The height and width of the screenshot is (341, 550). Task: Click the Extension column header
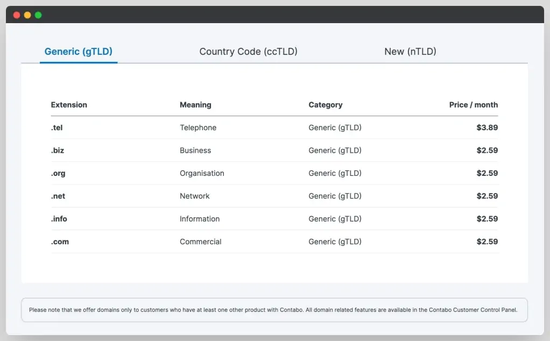[x=69, y=105]
